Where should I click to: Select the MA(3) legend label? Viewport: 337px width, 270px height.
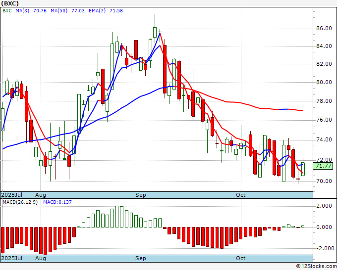tap(22, 11)
